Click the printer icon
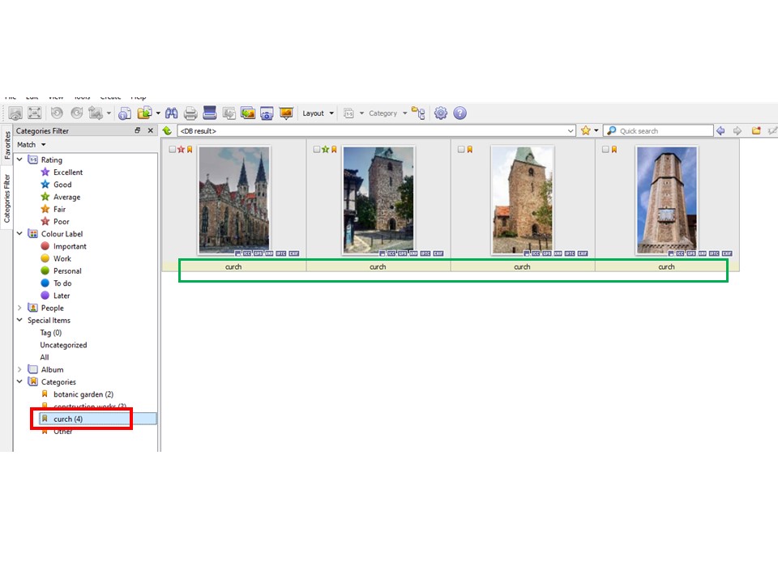 pyautogui.click(x=190, y=113)
